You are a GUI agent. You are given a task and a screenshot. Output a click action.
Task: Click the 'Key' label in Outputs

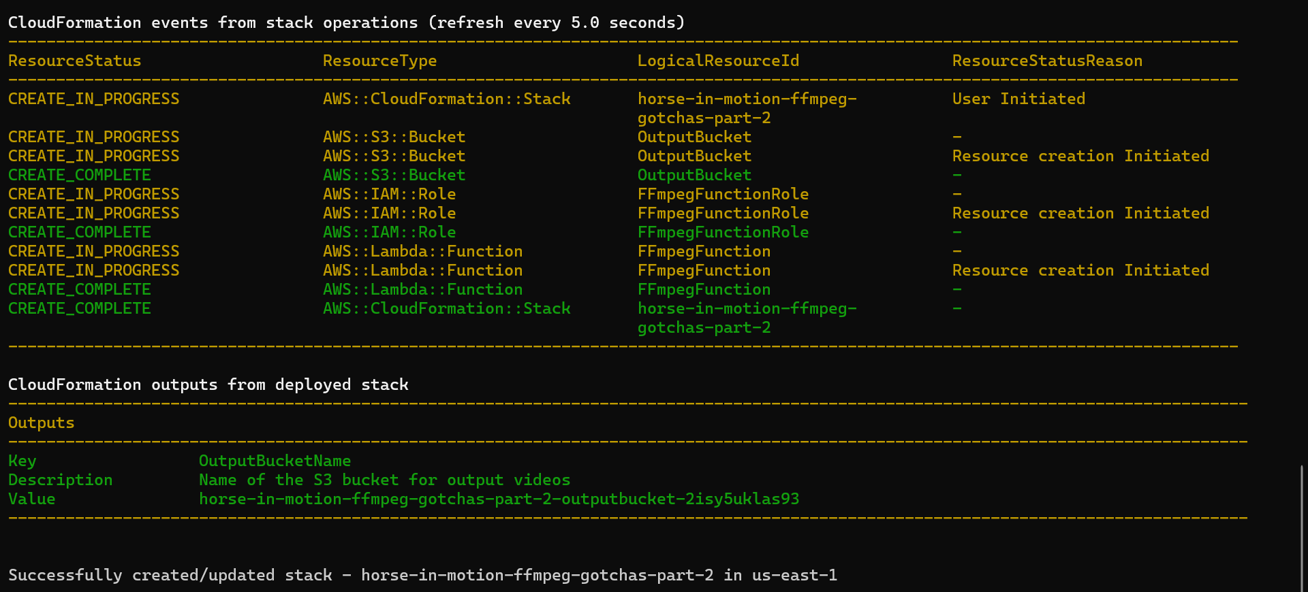[22, 461]
